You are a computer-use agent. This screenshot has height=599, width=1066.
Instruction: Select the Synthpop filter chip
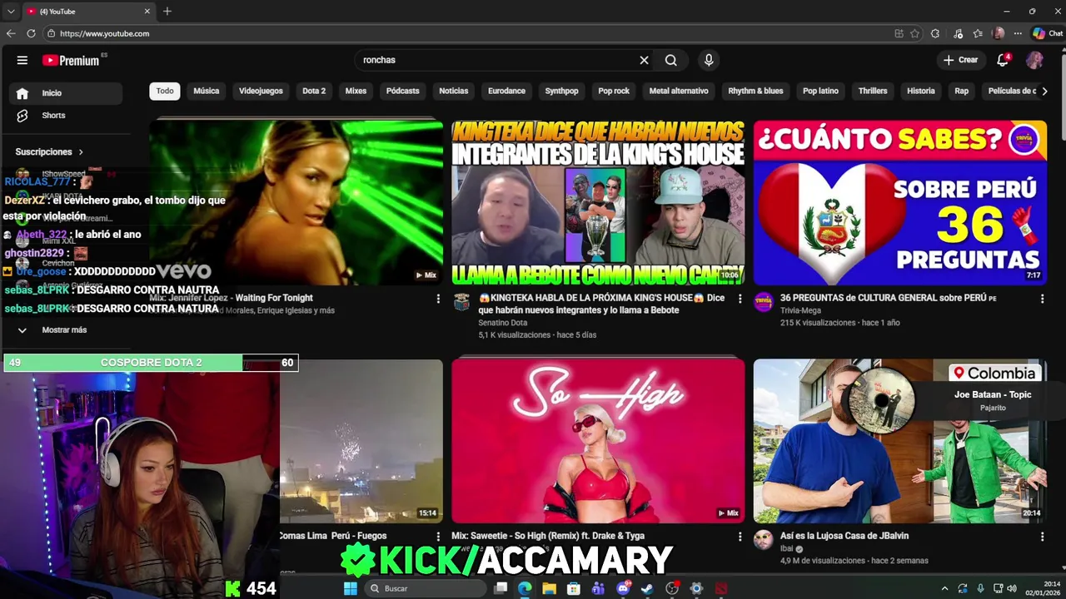click(x=561, y=91)
